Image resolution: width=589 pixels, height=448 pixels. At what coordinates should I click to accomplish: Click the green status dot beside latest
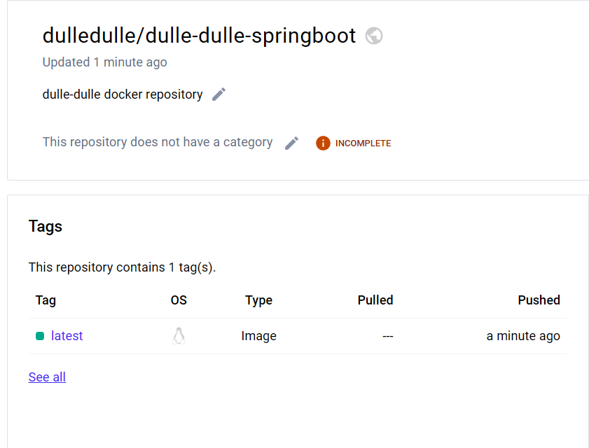tap(40, 336)
